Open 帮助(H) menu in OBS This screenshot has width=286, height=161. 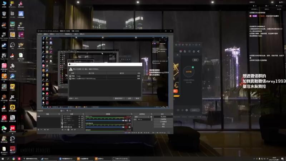click(82, 34)
